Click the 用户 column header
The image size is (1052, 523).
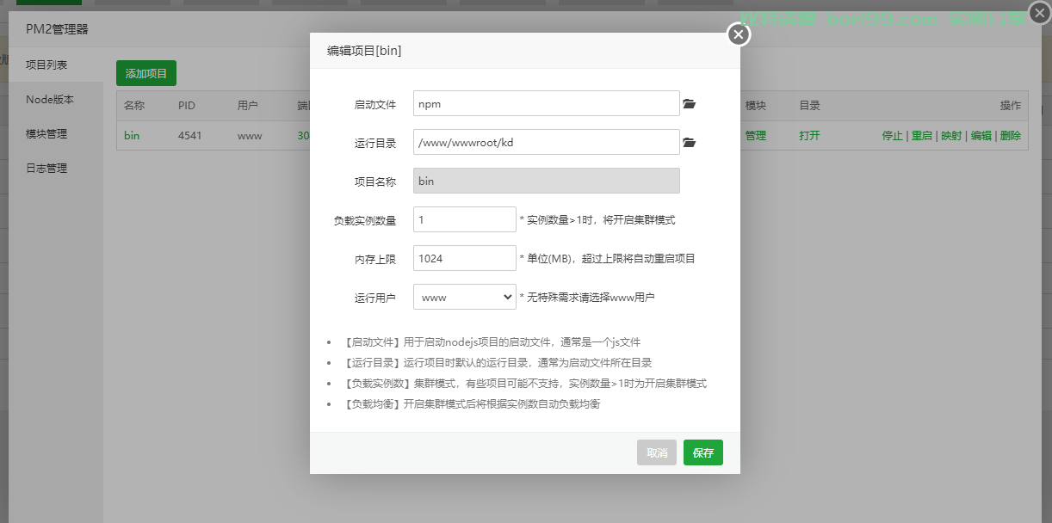click(x=248, y=106)
